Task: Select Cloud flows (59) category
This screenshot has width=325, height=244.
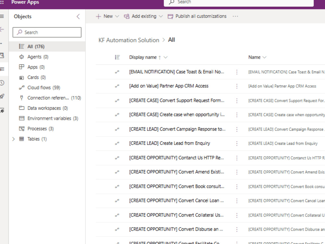Action: point(47,88)
